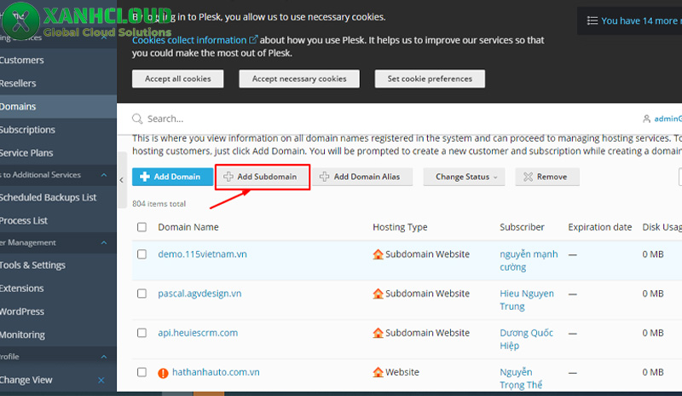This screenshot has height=396, width=682.
Task: Click in the Search input field
Action: pos(341,119)
